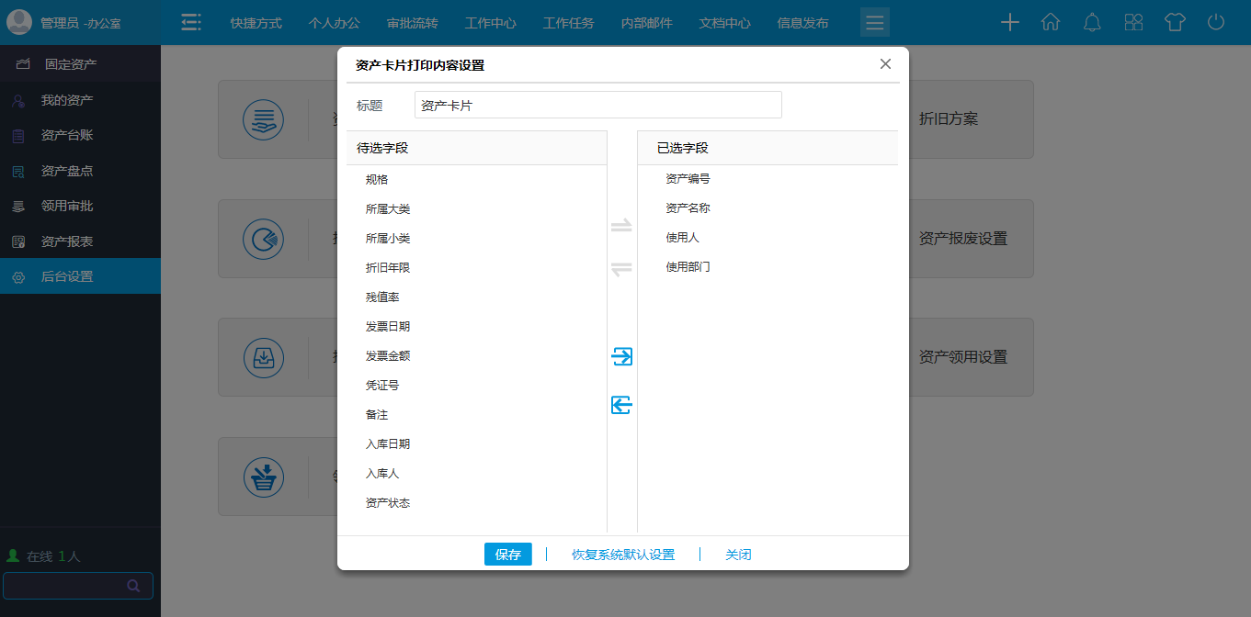
Task: Open the 个人办公 menu
Action: 334,22
